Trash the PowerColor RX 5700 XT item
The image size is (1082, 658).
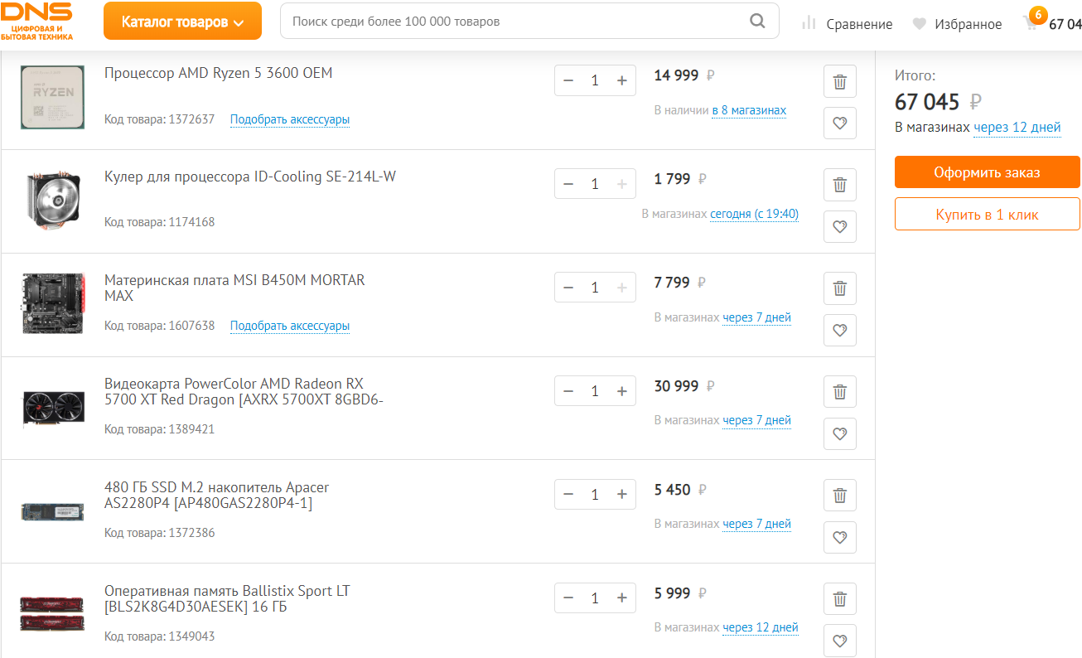pyautogui.click(x=840, y=392)
